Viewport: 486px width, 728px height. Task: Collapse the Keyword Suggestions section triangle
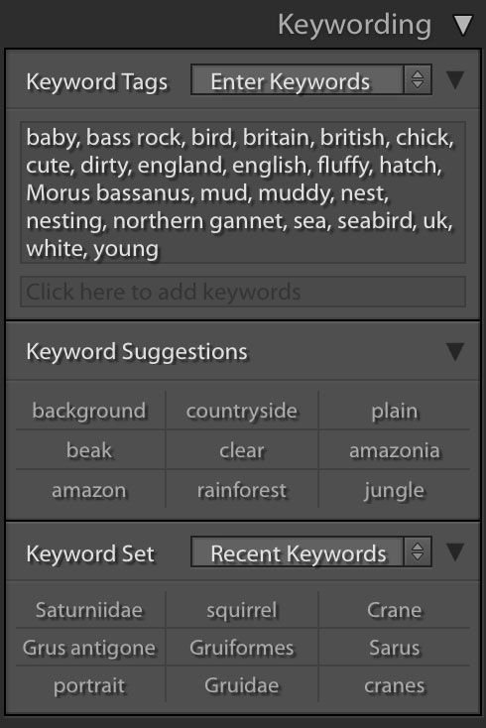(x=455, y=351)
